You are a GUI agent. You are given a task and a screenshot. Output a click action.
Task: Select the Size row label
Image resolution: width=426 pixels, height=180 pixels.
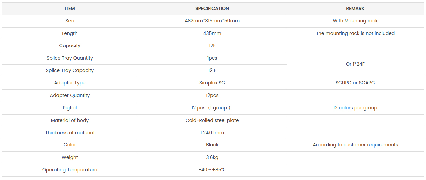point(70,21)
